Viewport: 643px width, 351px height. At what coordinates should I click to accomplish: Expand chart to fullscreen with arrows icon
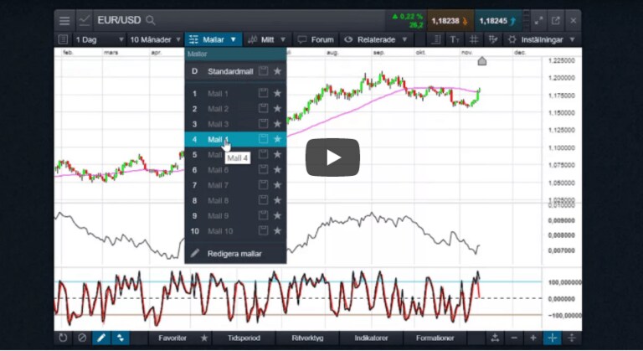[538, 21]
